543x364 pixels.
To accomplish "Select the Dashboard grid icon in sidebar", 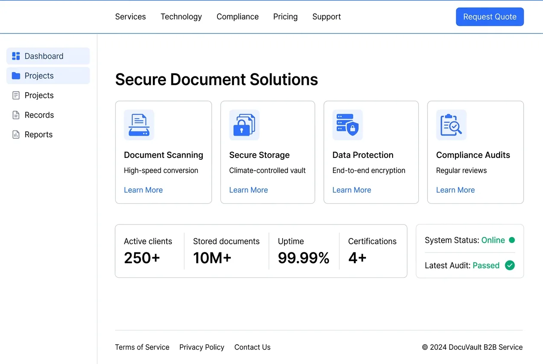I will click(x=16, y=56).
